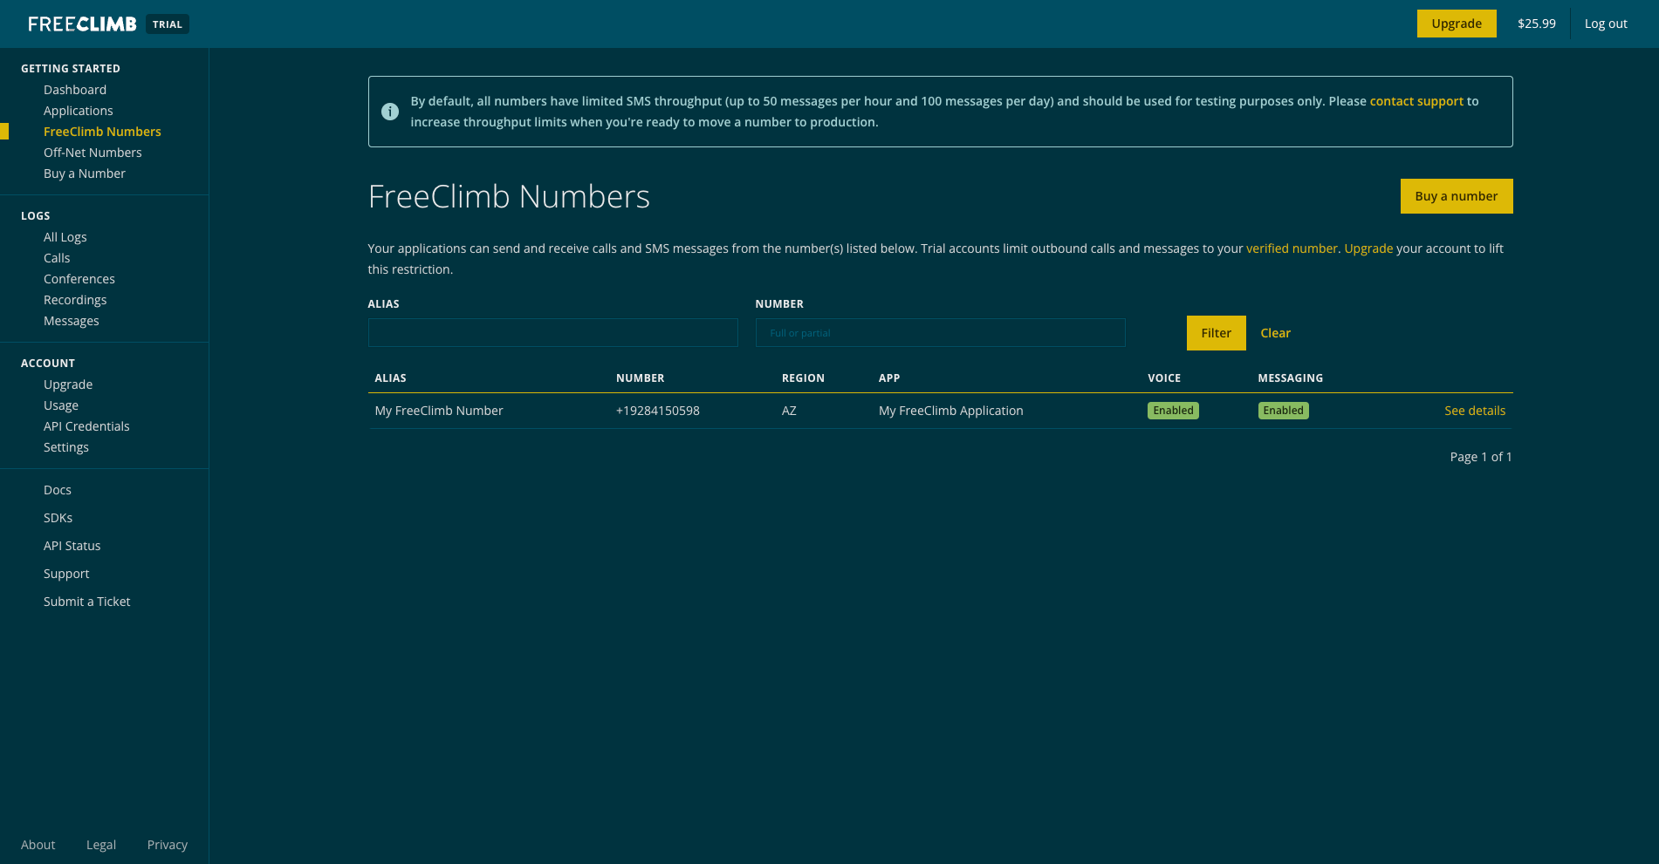Viewport: 1659px width, 864px height.
Task: Open the Docs link
Action: 58,490
